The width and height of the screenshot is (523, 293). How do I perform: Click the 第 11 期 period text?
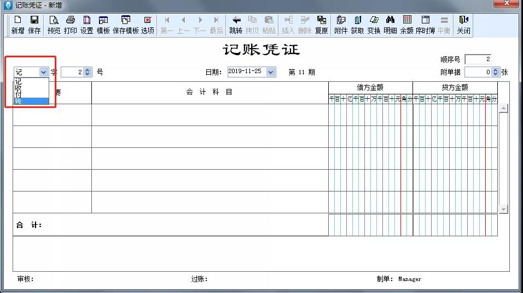pos(301,72)
